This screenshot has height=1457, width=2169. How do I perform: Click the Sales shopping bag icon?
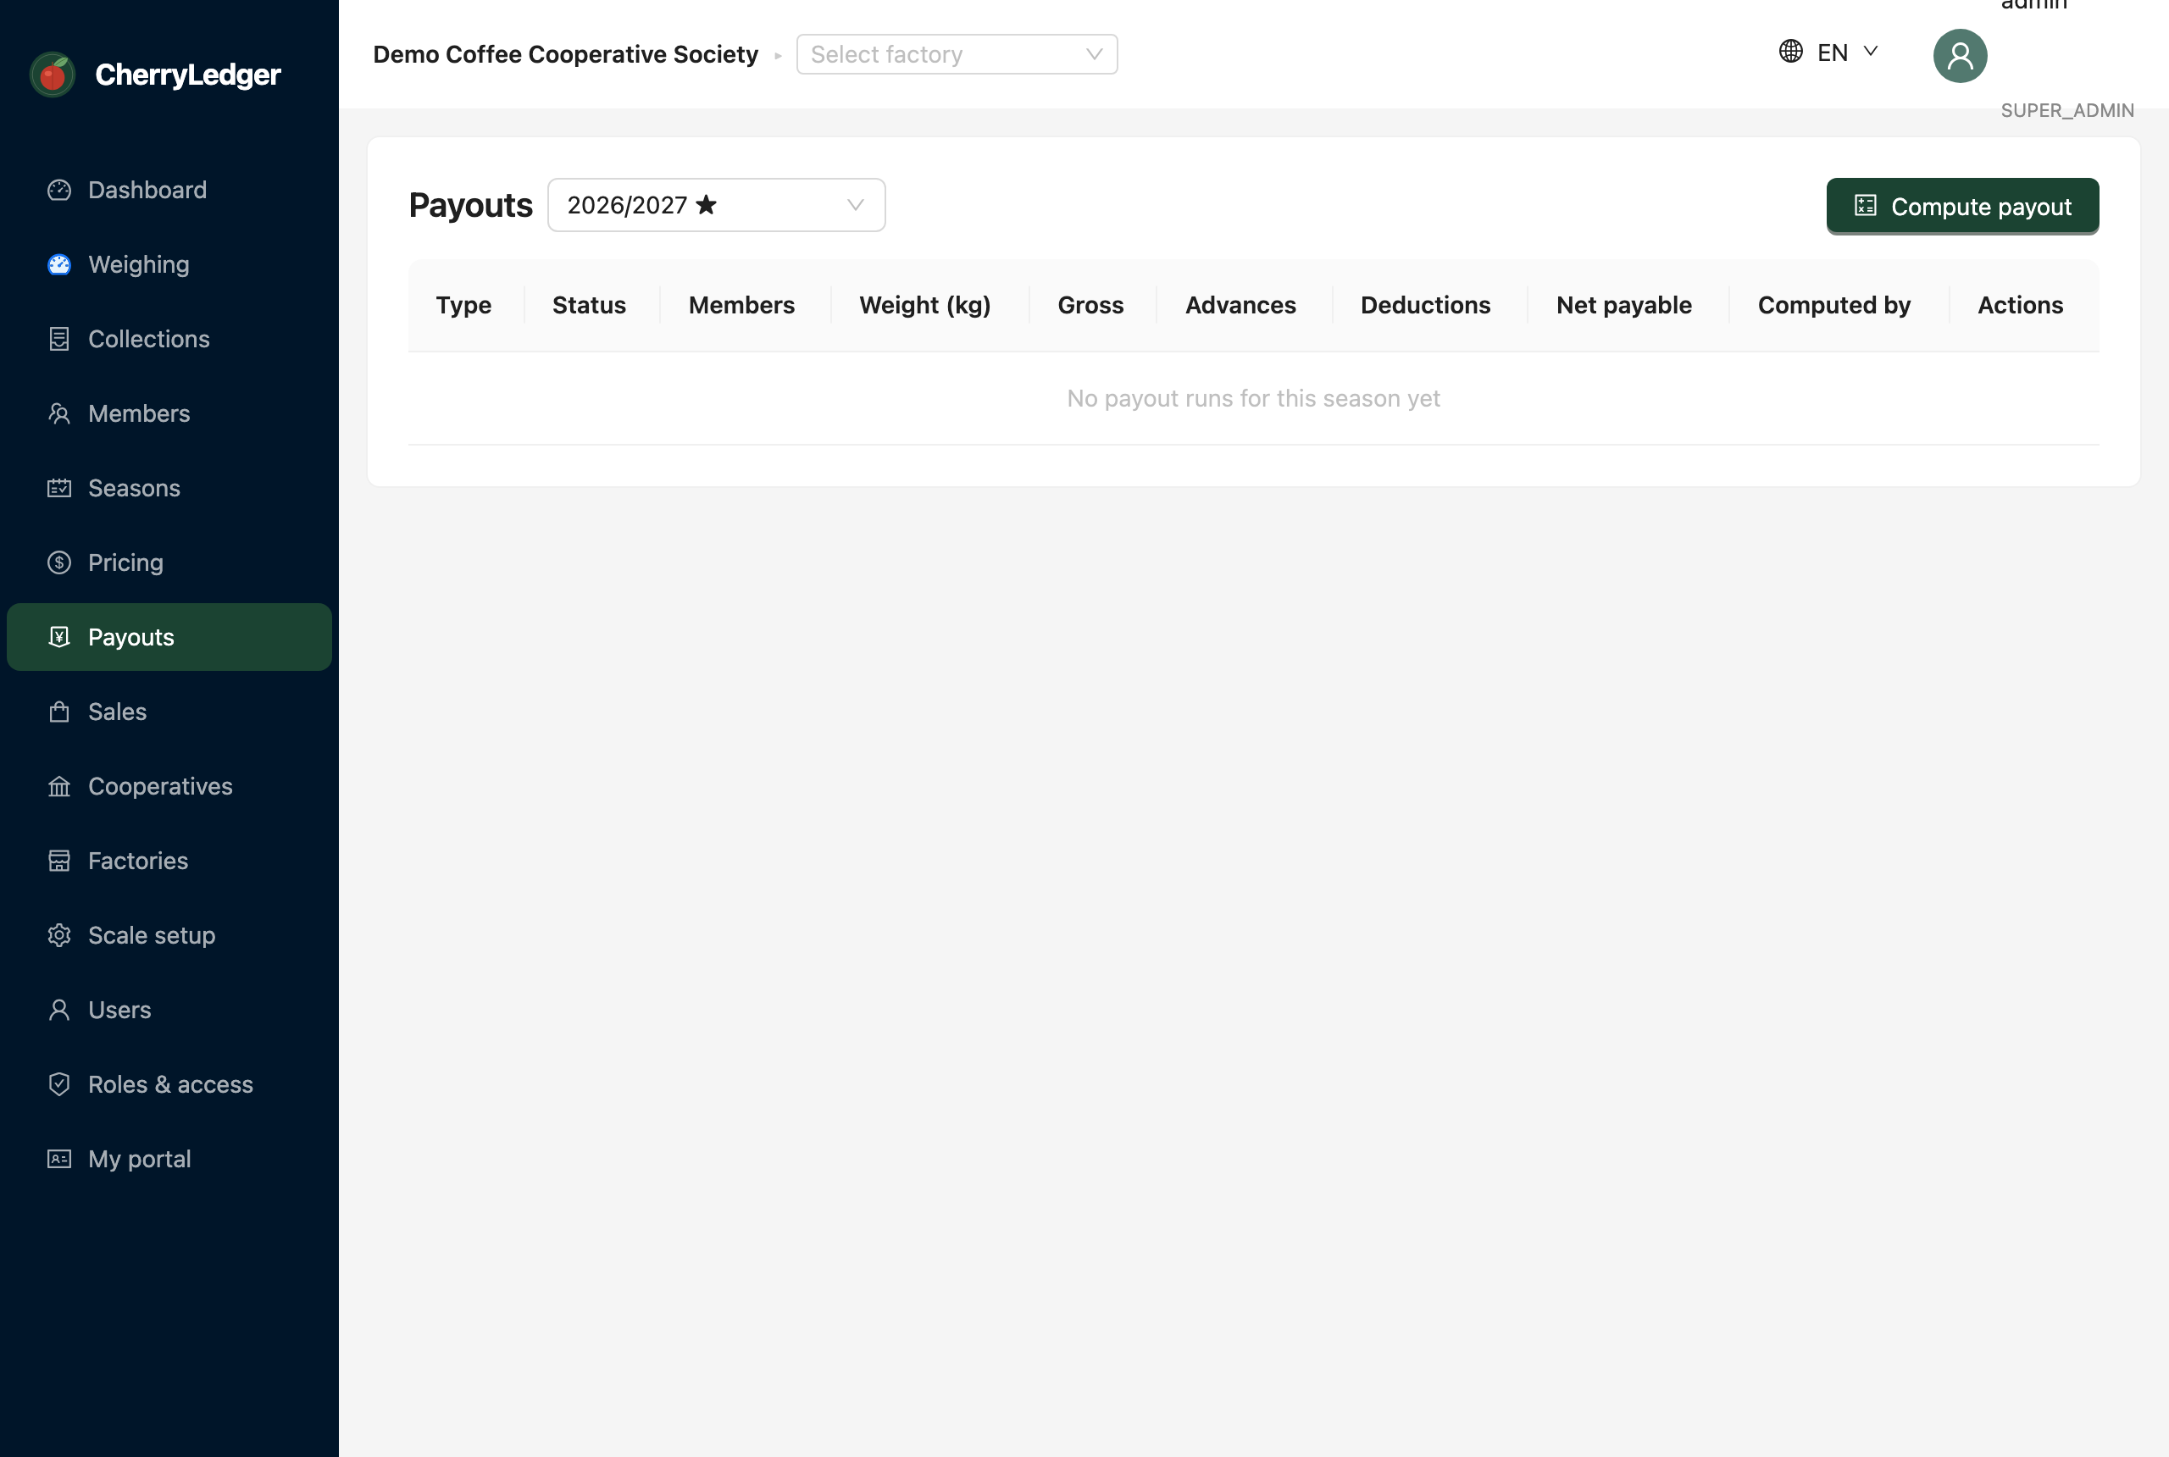pos(59,712)
